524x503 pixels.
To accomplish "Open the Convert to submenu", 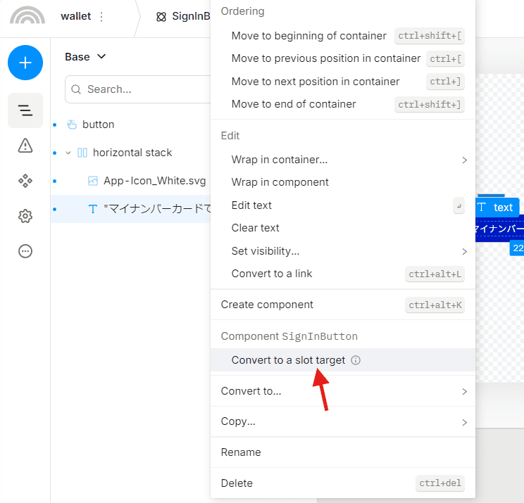I will click(x=343, y=391).
